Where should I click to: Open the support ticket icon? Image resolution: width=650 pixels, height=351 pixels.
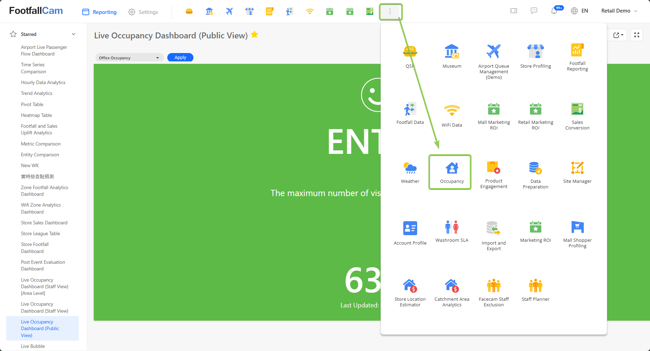(514, 11)
